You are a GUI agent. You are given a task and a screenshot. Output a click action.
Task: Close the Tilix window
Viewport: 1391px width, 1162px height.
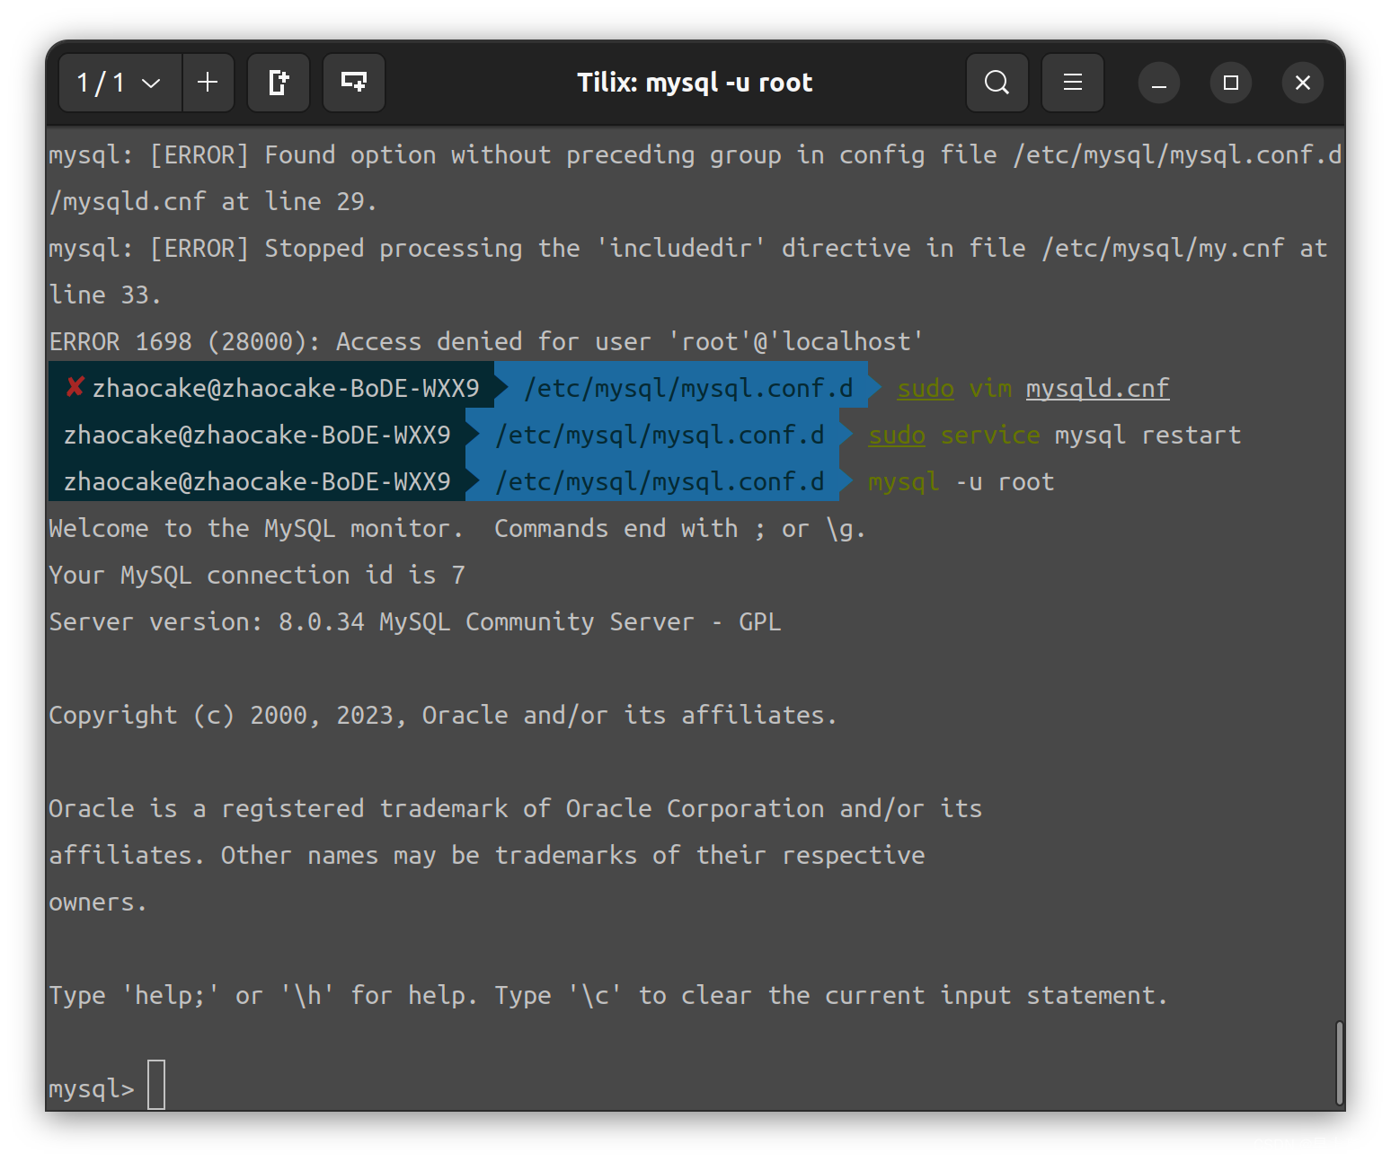click(x=1303, y=84)
